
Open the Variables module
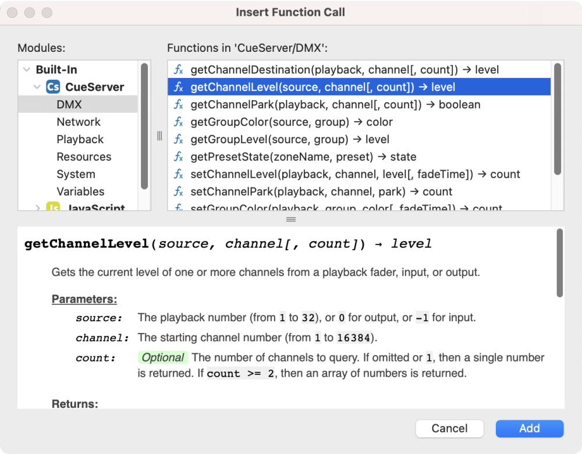pyautogui.click(x=80, y=192)
